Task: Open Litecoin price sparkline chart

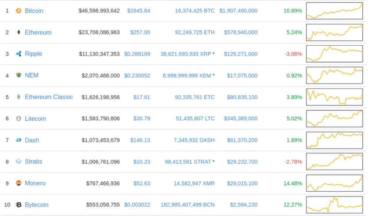Action: pos(334,118)
